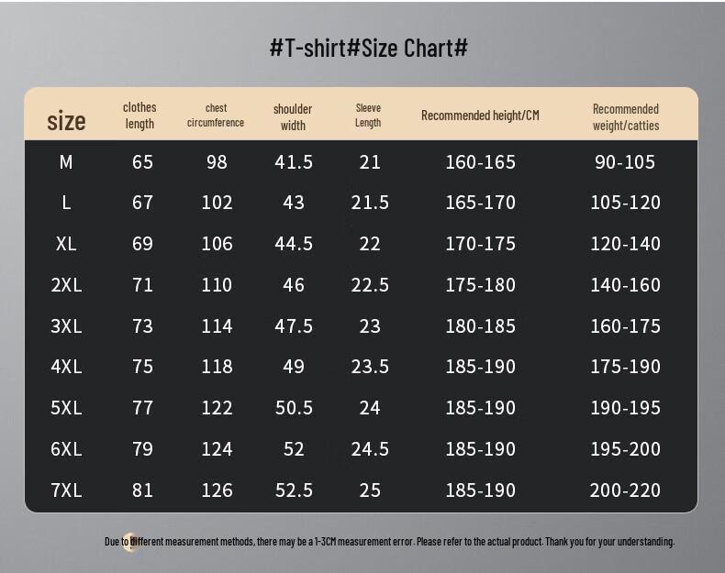Click the 102 chest value for L
The width and height of the screenshot is (725, 573).
(217, 203)
